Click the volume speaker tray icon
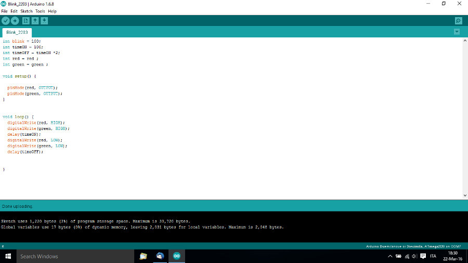The height and width of the screenshot is (263, 468). (x=414, y=256)
